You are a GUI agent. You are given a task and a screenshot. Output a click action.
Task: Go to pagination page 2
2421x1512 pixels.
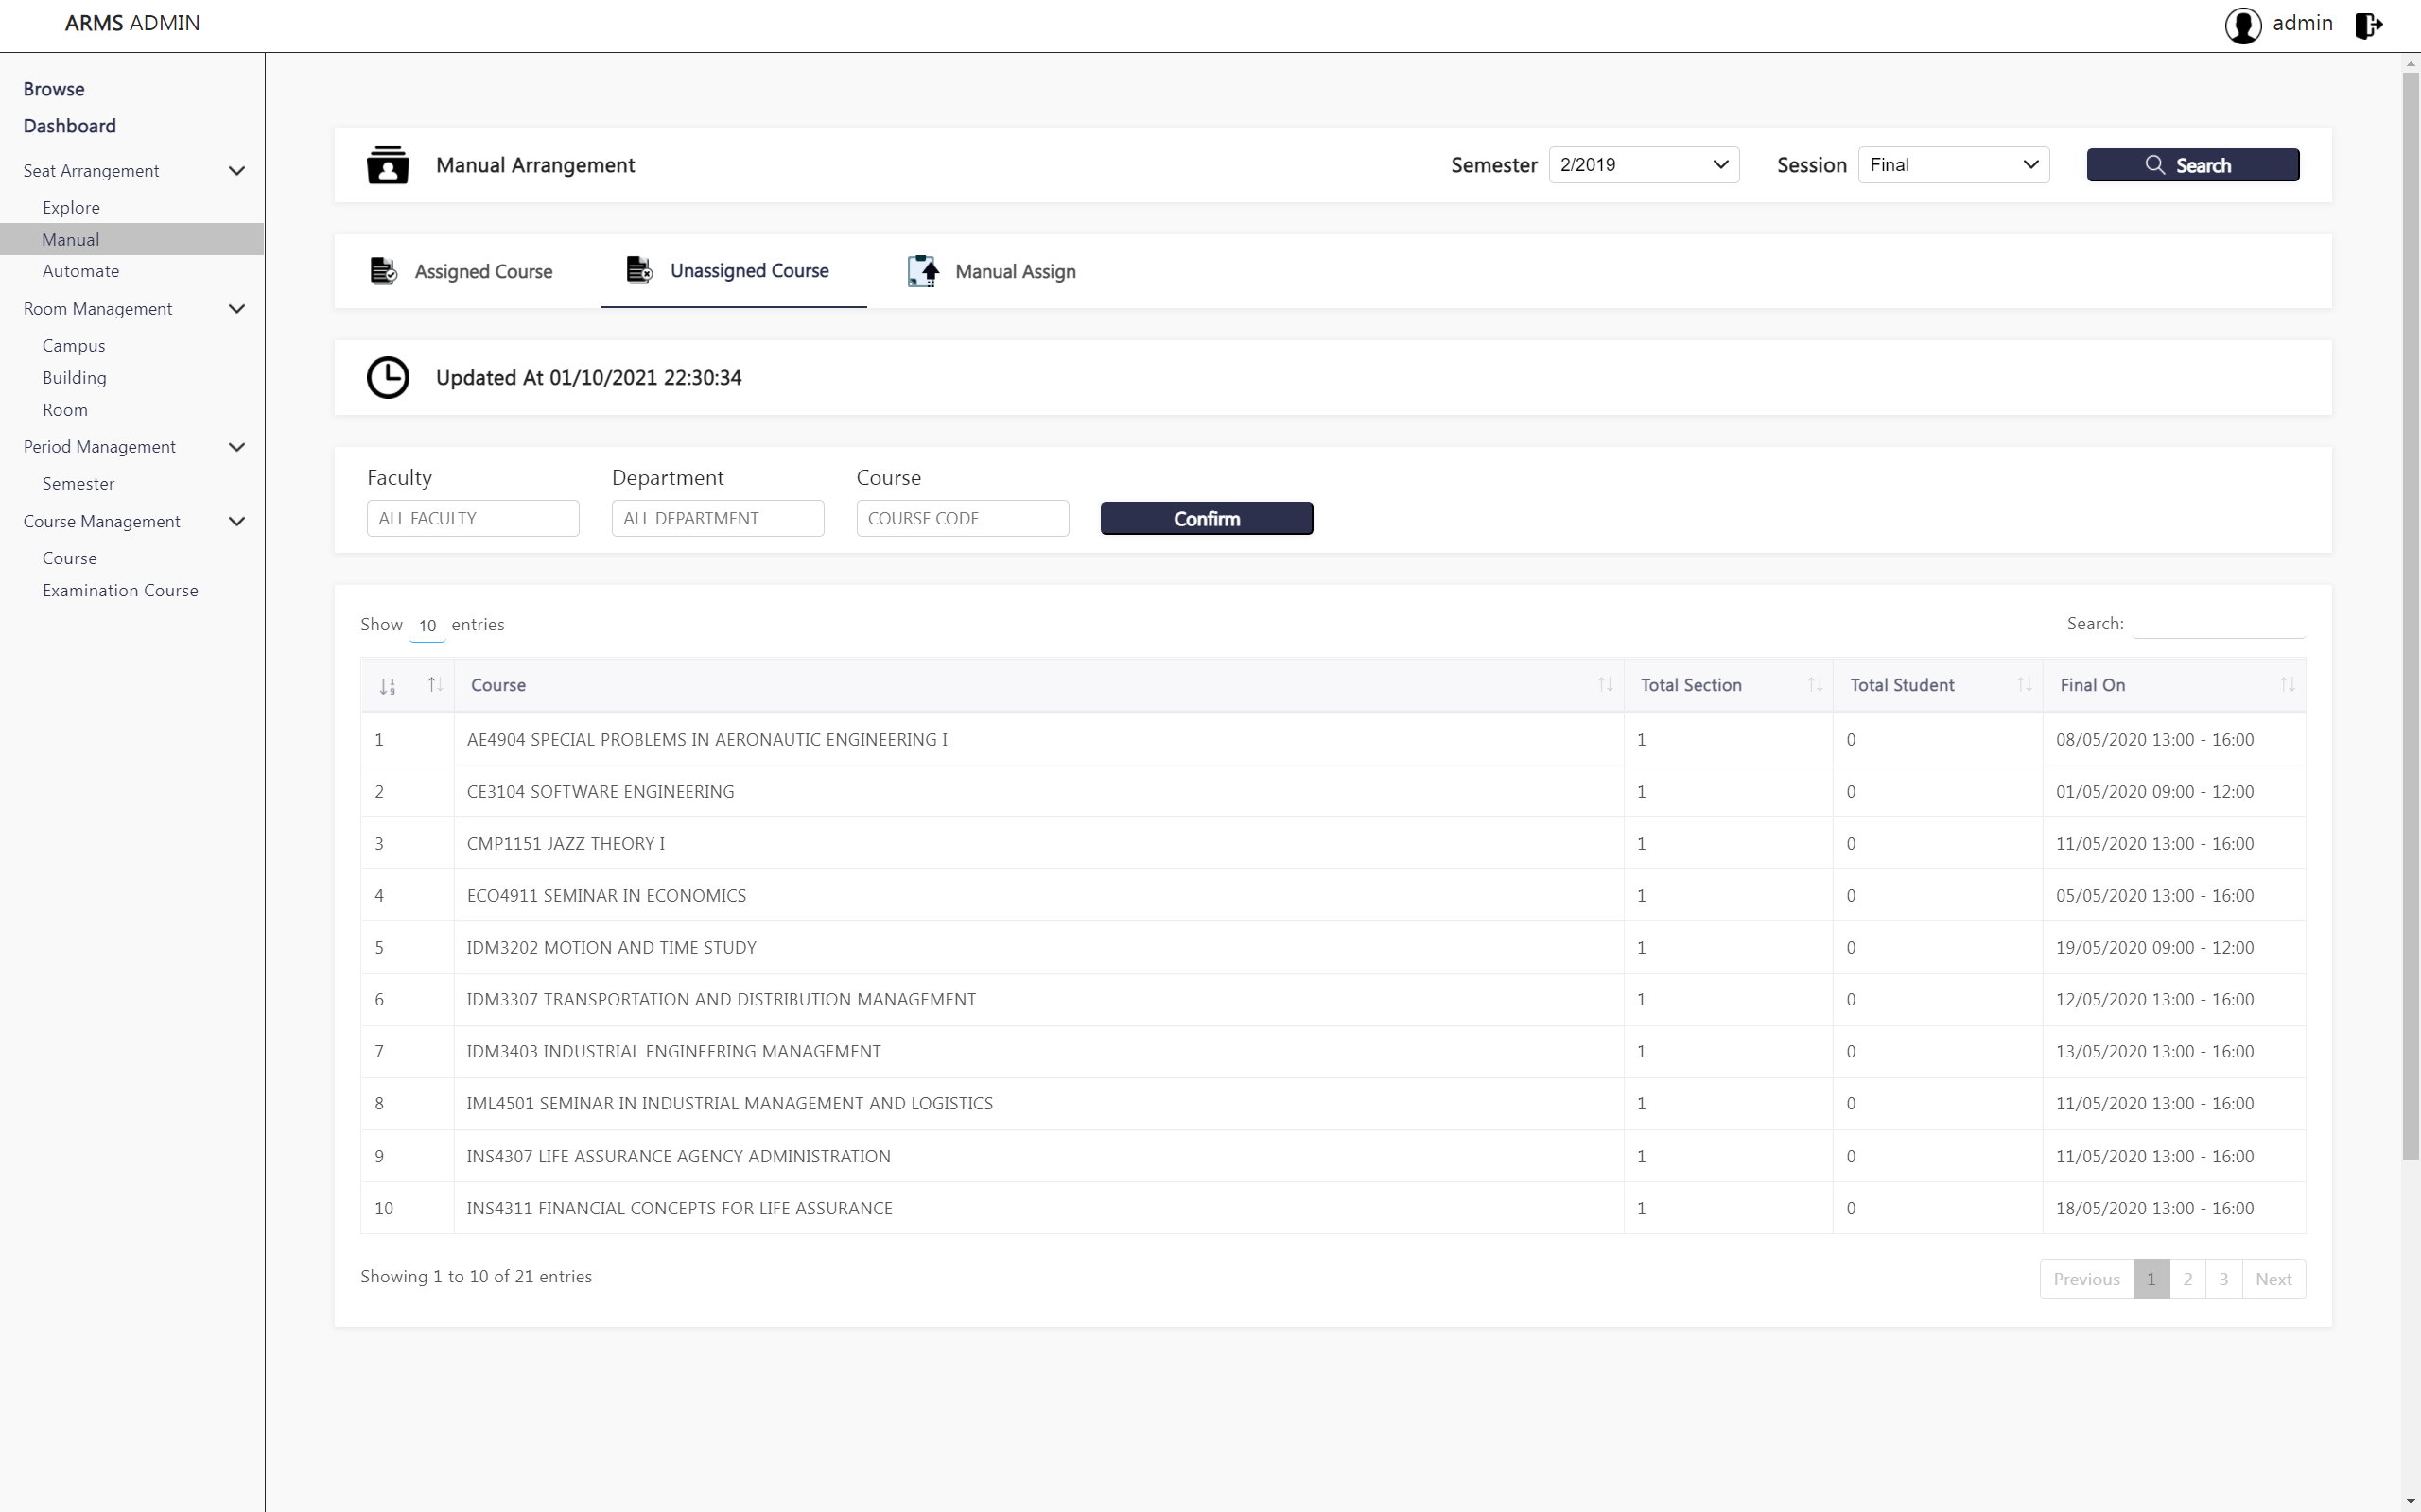click(x=2186, y=1279)
